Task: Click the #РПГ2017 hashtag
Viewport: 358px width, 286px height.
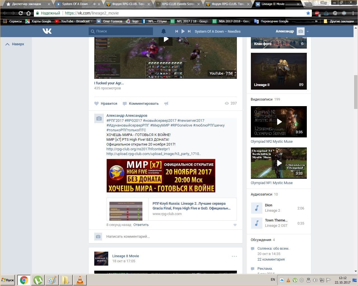Action: pos(115,120)
